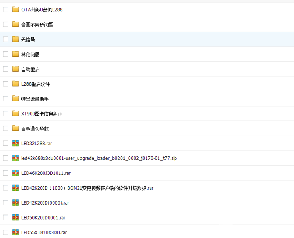
Task: Select checkbox for 百事通切华数
Action: (6, 129)
